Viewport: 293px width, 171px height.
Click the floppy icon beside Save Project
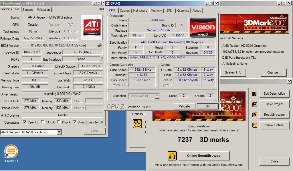click(254, 104)
